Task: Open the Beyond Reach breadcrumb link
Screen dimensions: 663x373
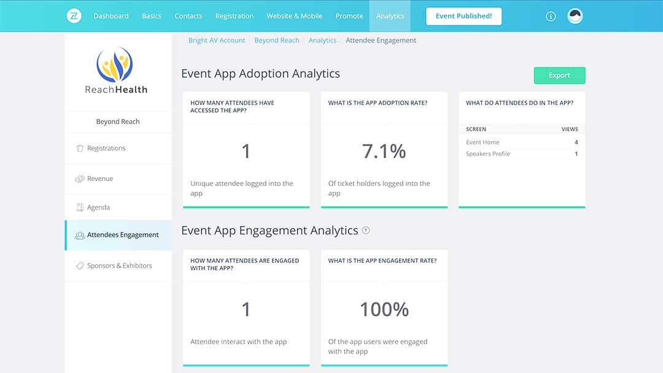Action: [x=277, y=40]
